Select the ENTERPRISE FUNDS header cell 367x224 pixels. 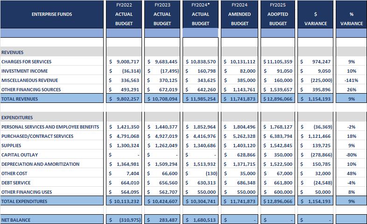click(x=52, y=14)
